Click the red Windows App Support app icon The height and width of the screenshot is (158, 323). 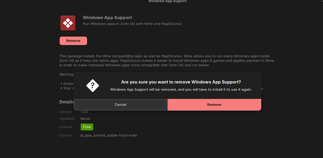(x=68, y=23)
